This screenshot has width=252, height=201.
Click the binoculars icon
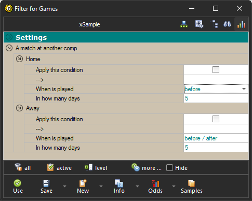(x=227, y=24)
